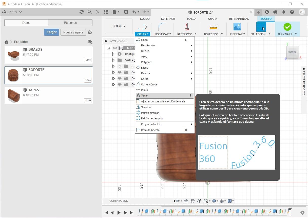This screenshot has width=308, height=218.
Task: Play the timeline
Action: tap(119, 213)
